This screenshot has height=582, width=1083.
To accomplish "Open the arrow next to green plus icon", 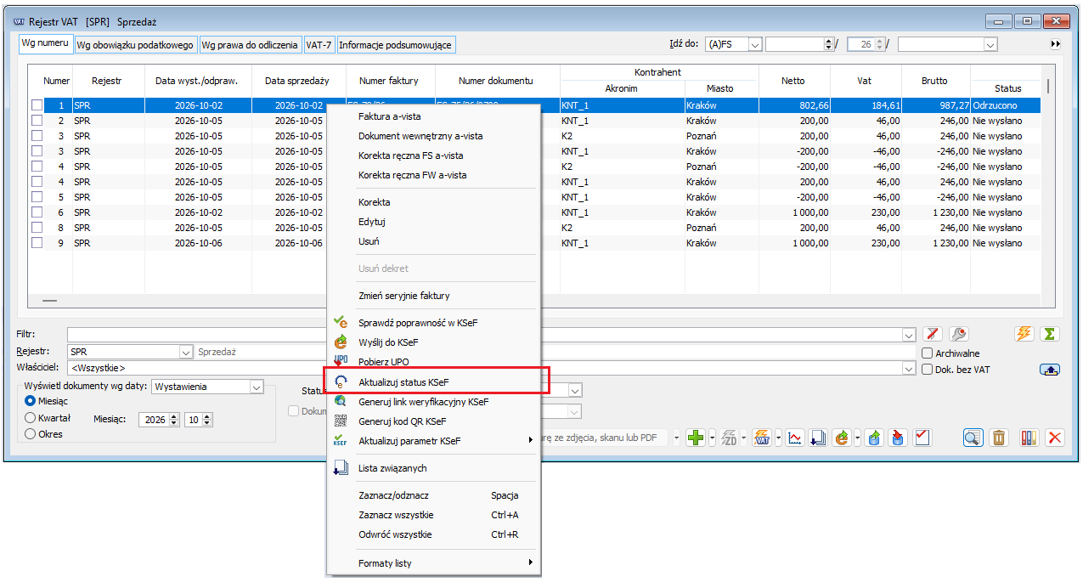I will click(712, 438).
